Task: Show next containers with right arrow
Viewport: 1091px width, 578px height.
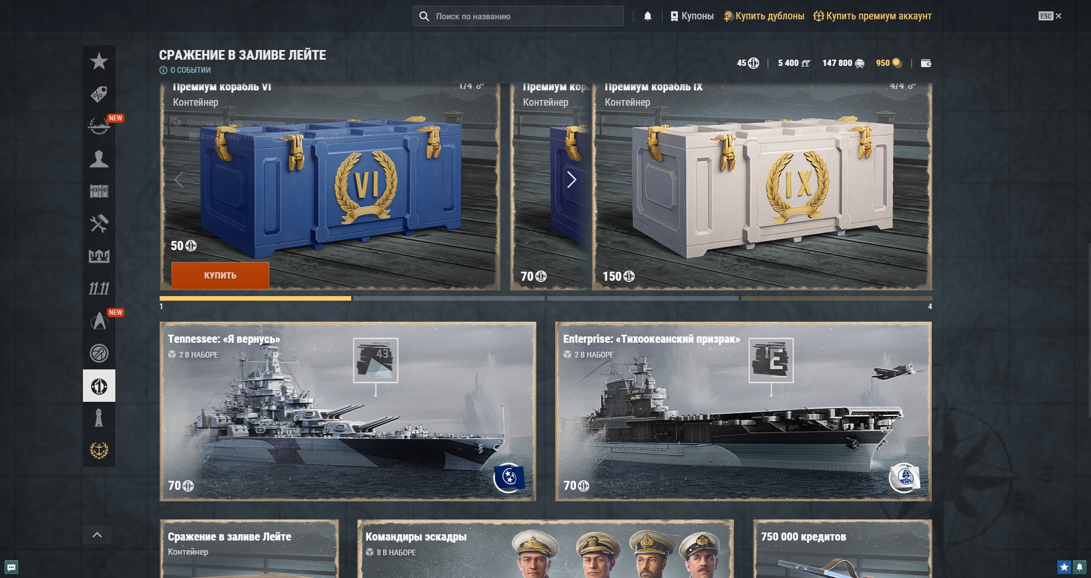Action: pyautogui.click(x=572, y=180)
